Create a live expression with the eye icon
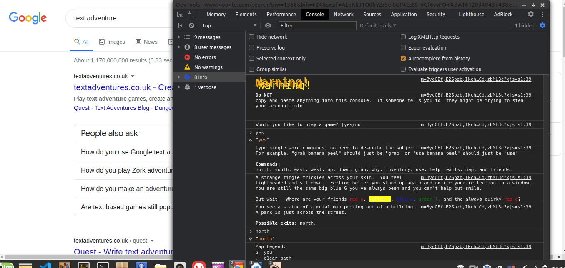 (268, 25)
